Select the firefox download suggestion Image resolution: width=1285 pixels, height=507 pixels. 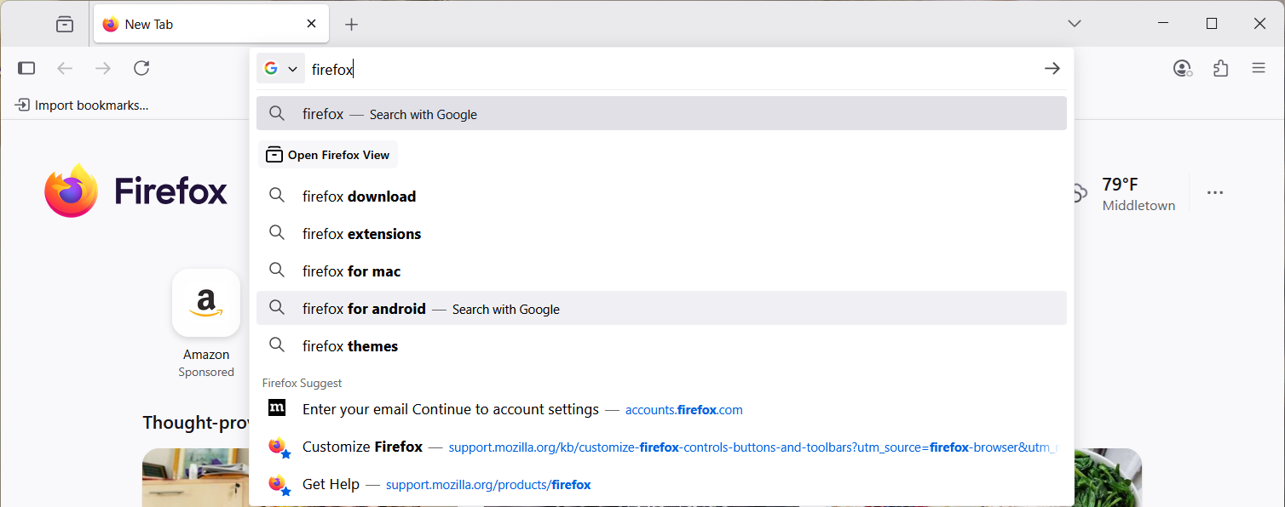click(x=358, y=196)
